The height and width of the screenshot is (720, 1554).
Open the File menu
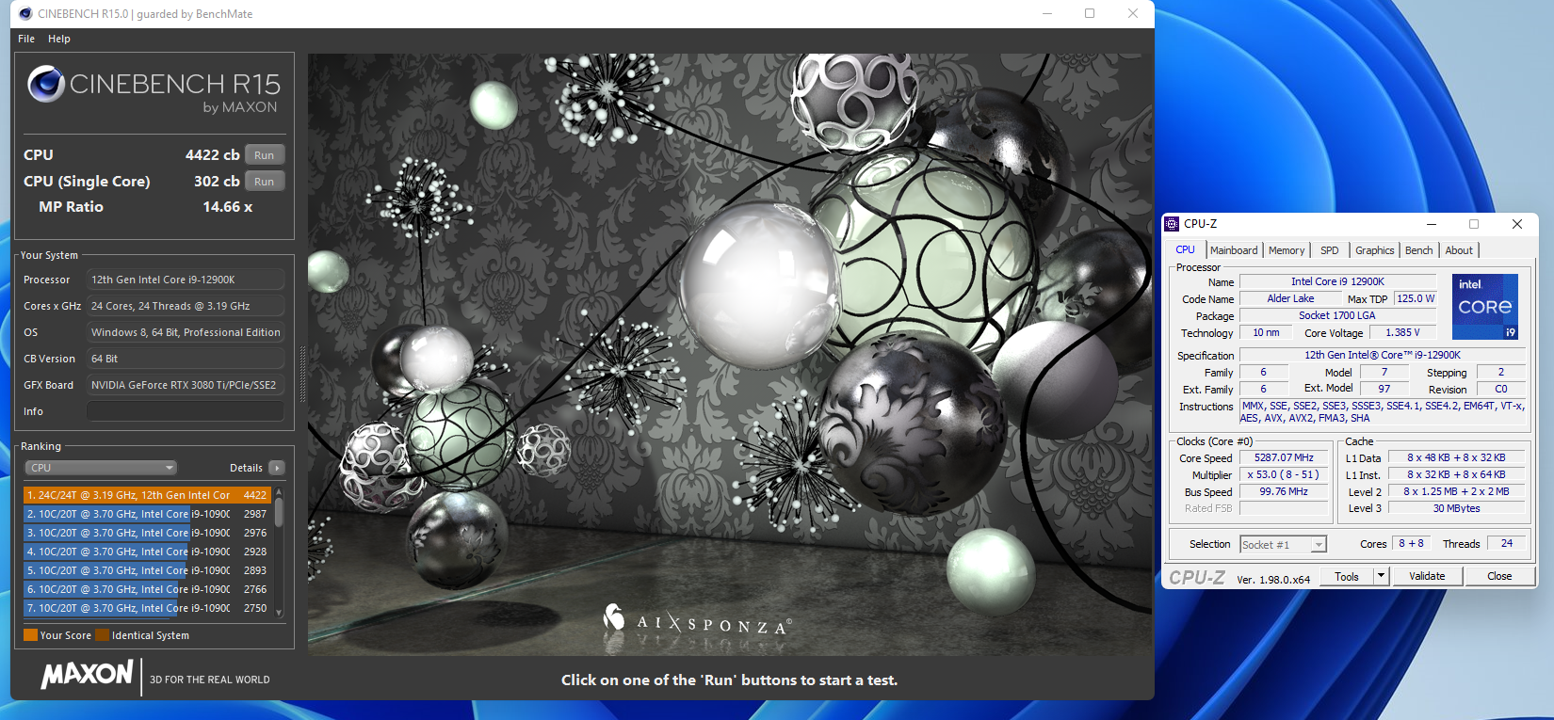[26, 39]
